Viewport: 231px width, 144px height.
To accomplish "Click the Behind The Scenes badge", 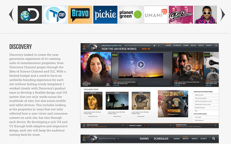I will pyautogui.click(x=115, y=55).
